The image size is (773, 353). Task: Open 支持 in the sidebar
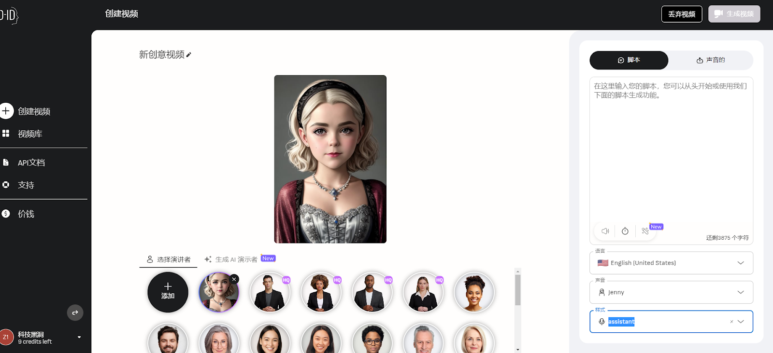pyautogui.click(x=26, y=185)
